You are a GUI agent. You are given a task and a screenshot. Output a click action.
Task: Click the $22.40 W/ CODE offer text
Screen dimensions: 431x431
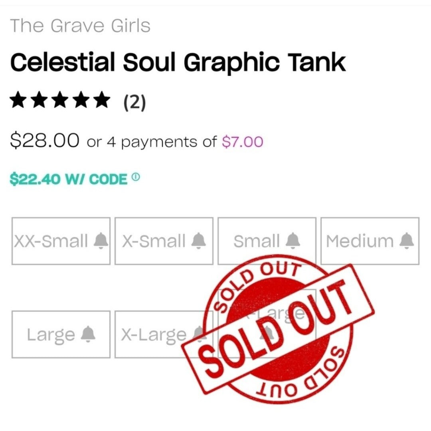click(69, 179)
